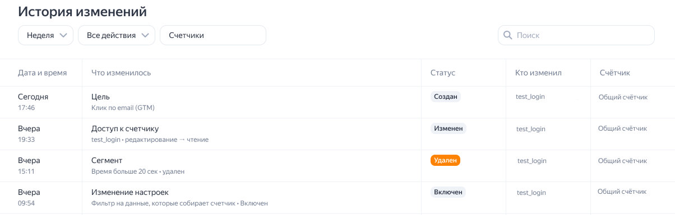The width and height of the screenshot is (675, 215).
Task: Click the Дата и время column header
Action: 42,73
